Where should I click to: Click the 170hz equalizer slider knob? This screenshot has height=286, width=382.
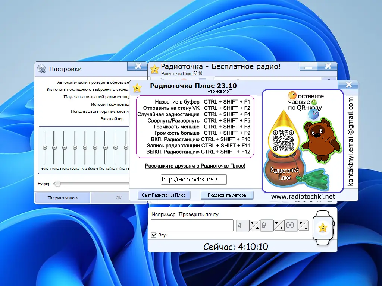[54, 147]
